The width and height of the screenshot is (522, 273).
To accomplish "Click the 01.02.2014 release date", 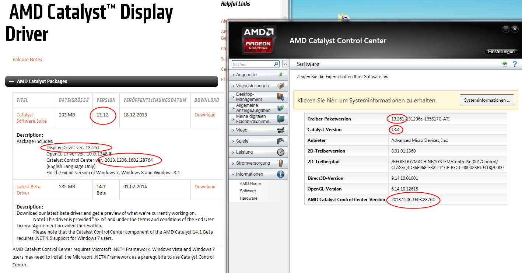I will click(135, 186).
